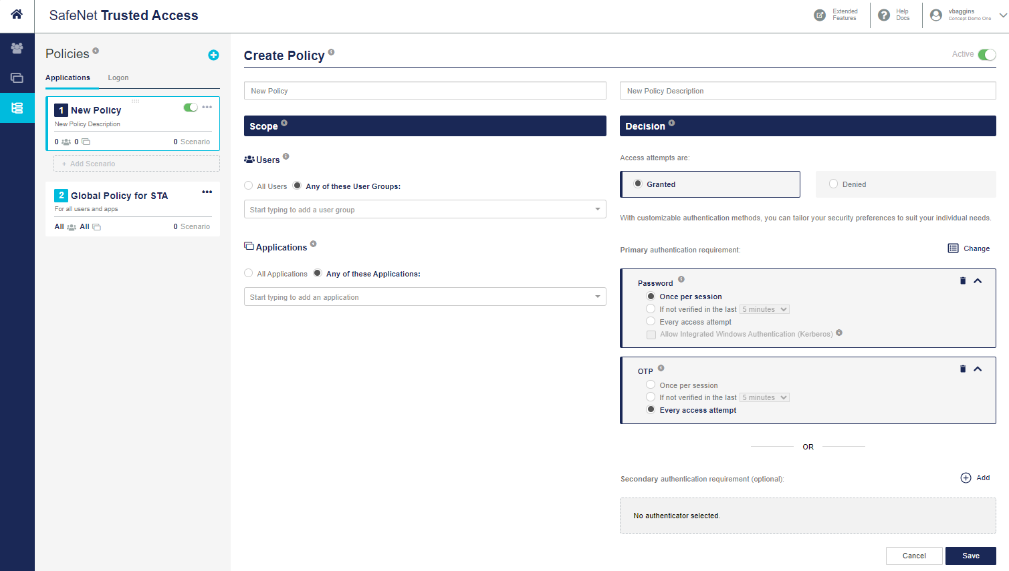Select the All Users radio button
Viewport: 1009px width, 571px height.
coord(249,186)
